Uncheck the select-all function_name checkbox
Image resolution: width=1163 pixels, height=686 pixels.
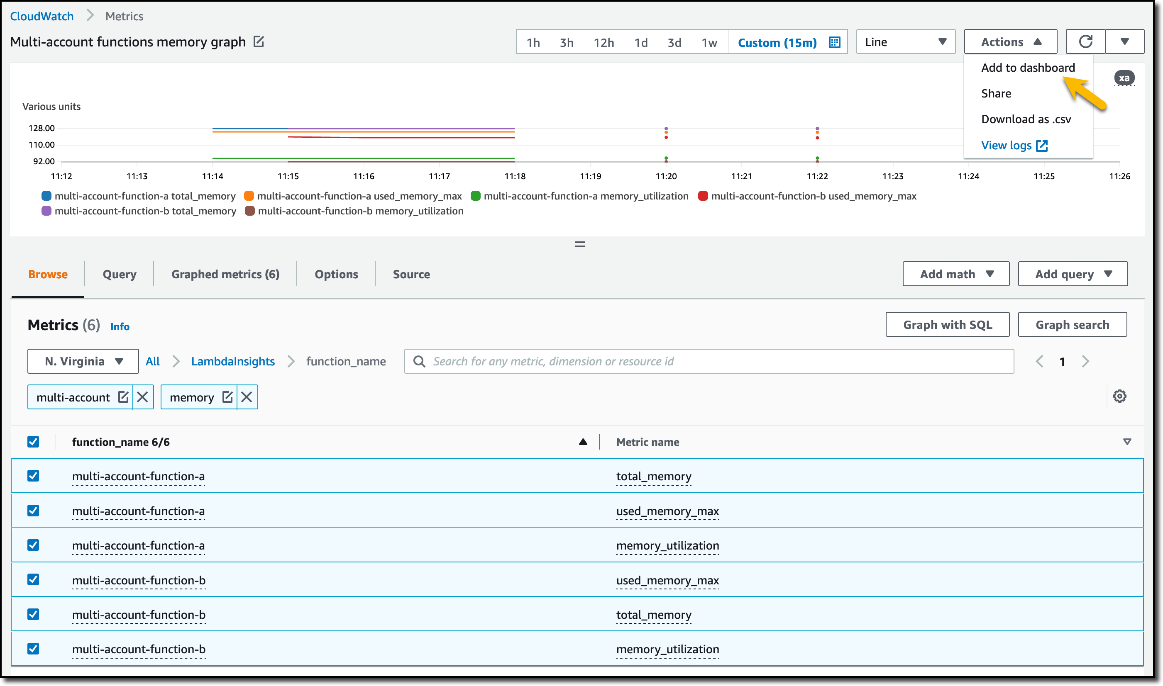point(33,441)
